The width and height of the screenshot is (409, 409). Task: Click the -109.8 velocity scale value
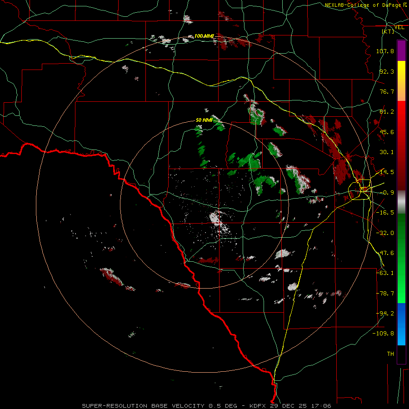tap(383, 334)
